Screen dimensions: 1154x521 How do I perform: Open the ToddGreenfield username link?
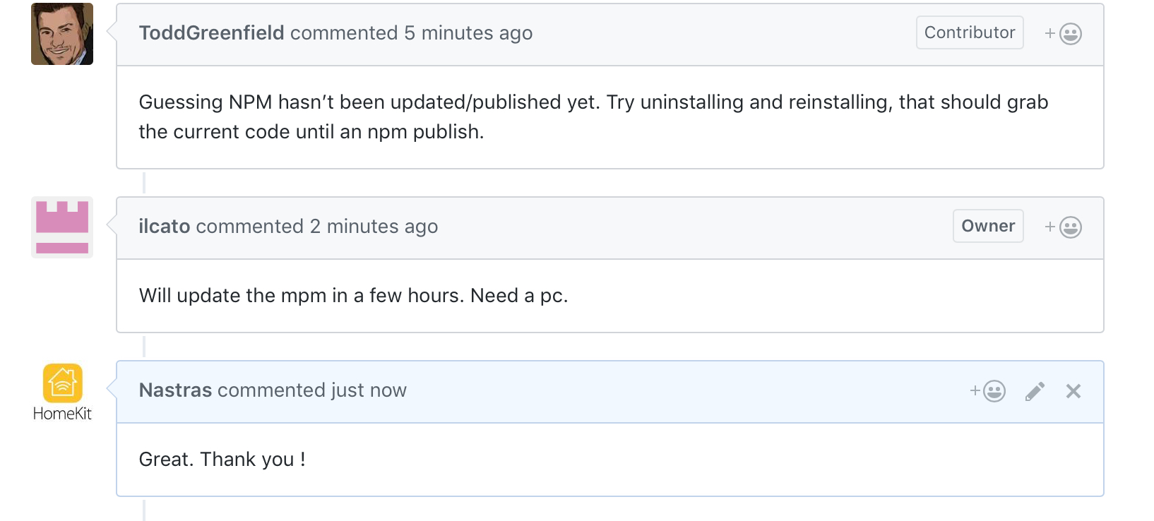pos(211,33)
